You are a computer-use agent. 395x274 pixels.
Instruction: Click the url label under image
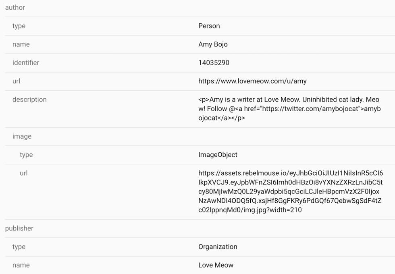tap(23, 173)
